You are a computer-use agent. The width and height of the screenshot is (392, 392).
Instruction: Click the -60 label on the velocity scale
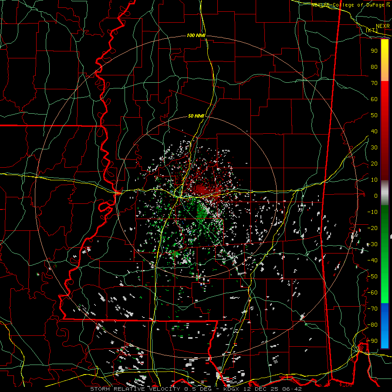372,293
